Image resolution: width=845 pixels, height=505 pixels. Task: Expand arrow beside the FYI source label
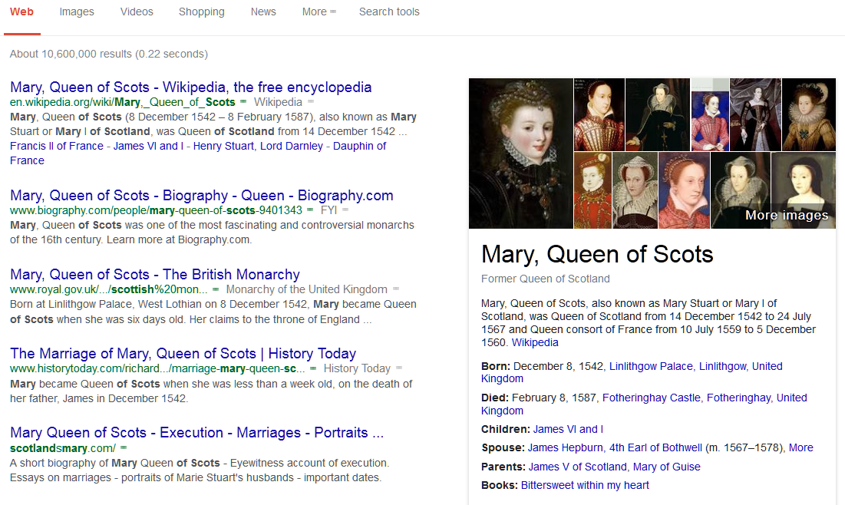pyautogui.click(x=345, y=210)
